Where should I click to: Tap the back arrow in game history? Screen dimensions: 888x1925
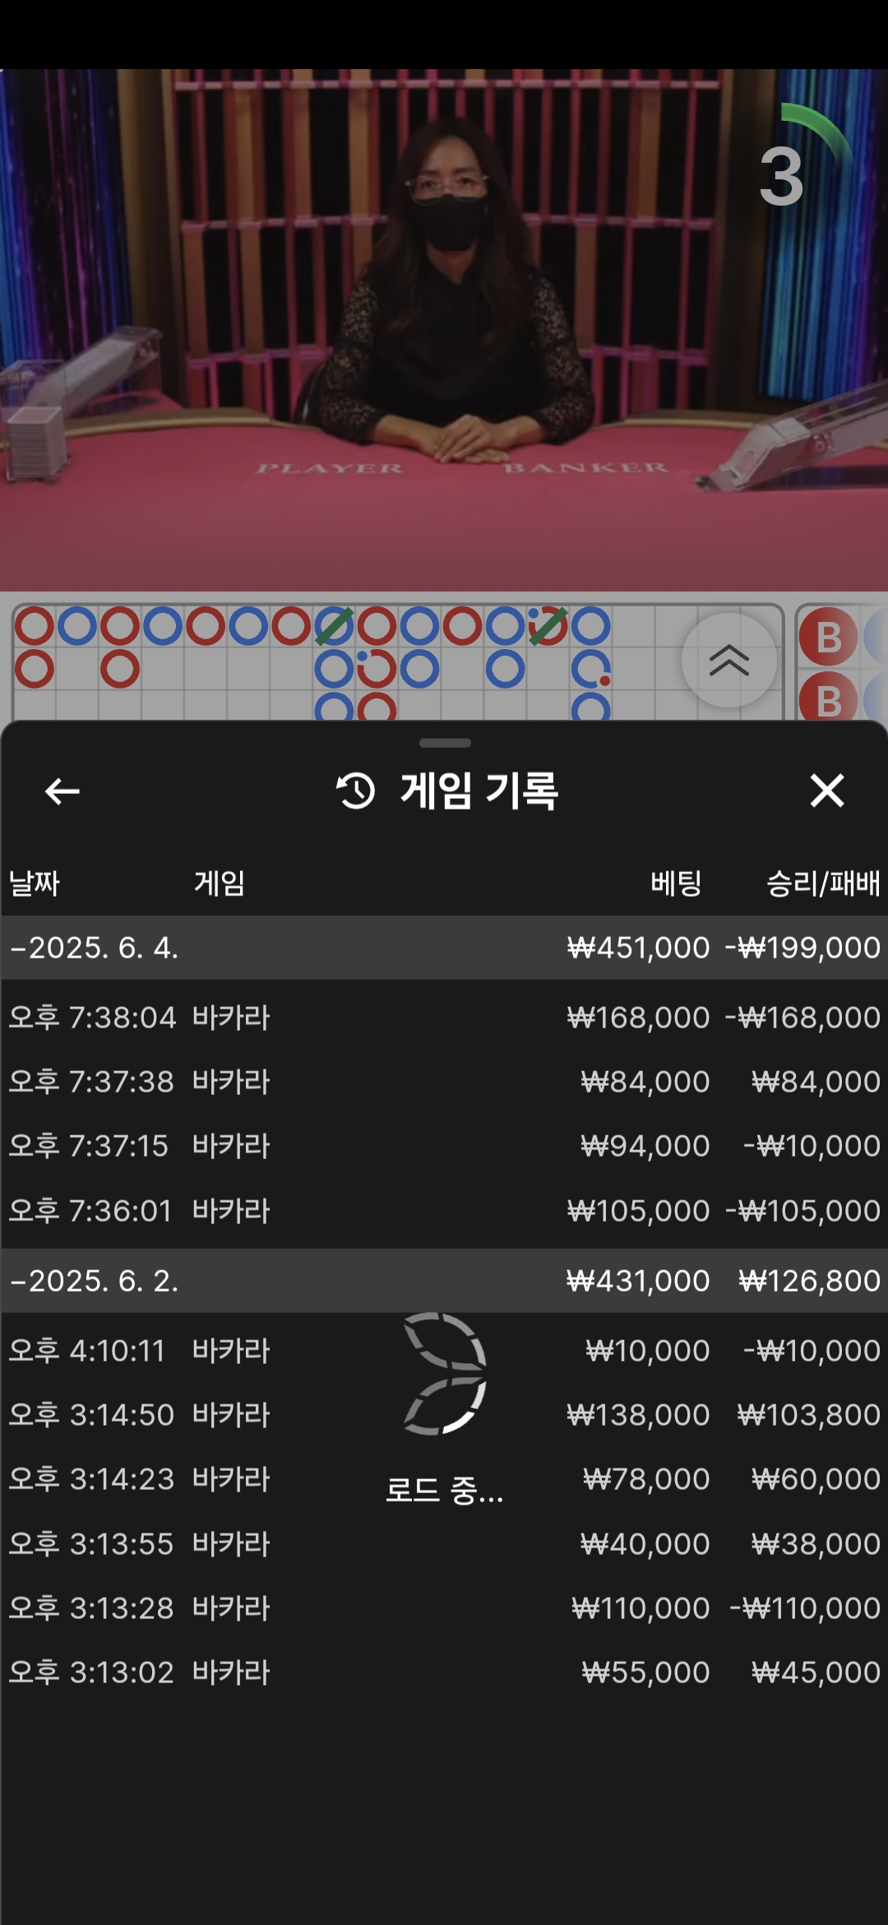[62, 791]
